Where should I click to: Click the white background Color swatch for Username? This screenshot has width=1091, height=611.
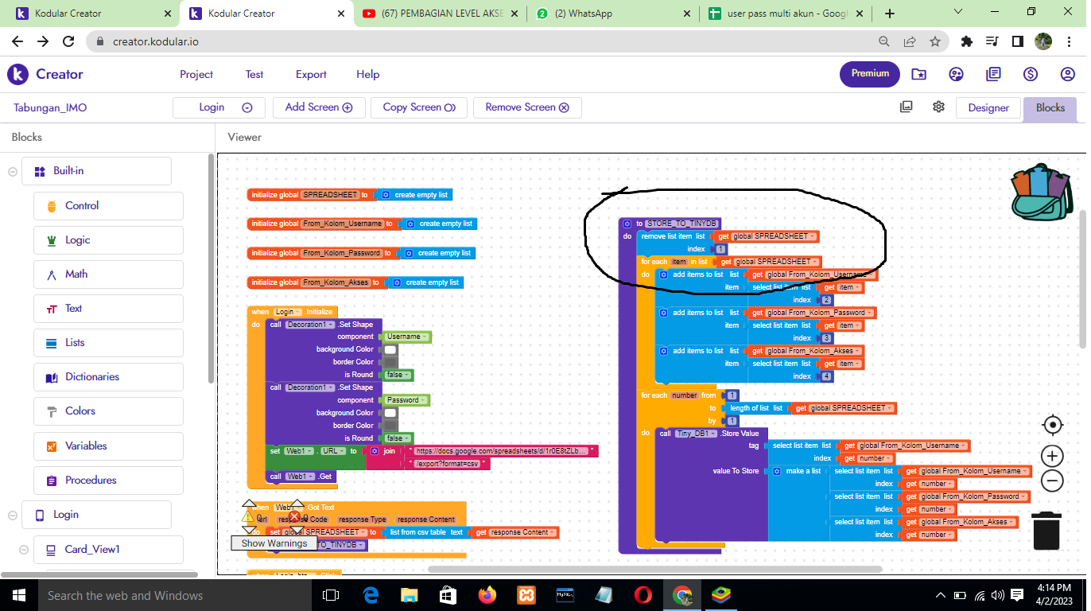tap(390, 349)
